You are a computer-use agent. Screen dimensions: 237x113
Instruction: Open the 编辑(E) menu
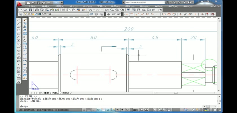pos(46,6)
